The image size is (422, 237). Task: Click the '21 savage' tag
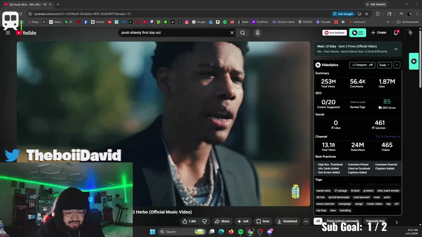341,191
